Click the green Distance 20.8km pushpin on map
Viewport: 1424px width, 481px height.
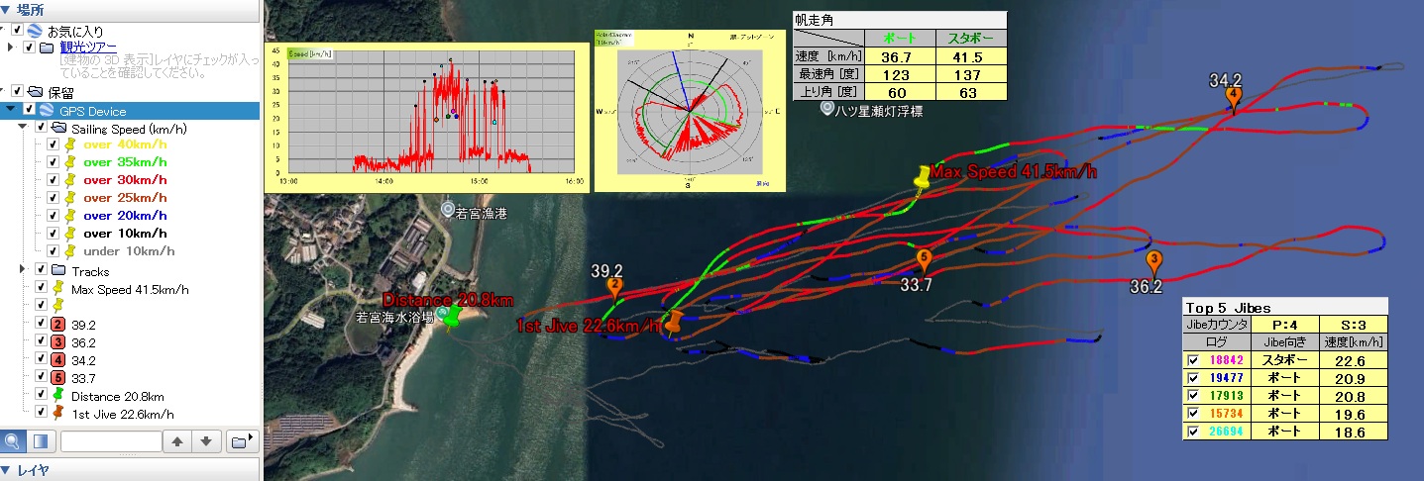(x=453, y=317)
